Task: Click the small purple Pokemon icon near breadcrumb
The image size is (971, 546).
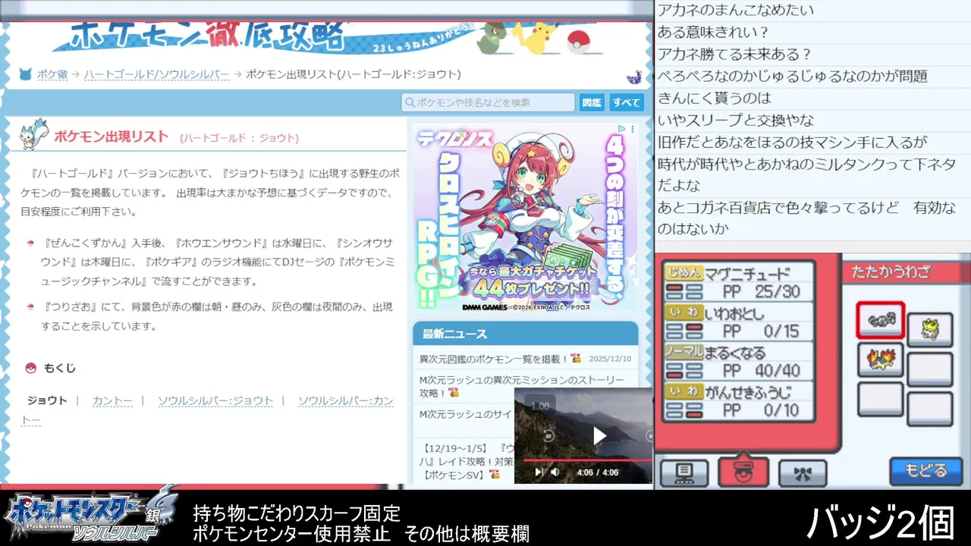Action: click(x=634, y=76)
